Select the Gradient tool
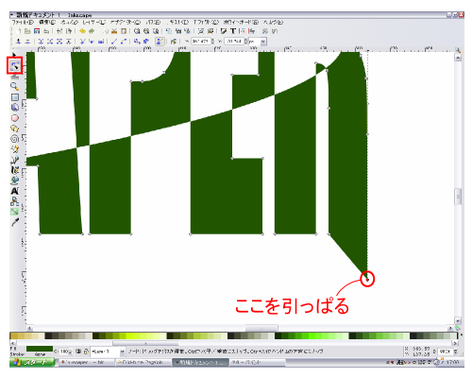Screen dimensions: 472x378 coord(14,212)
